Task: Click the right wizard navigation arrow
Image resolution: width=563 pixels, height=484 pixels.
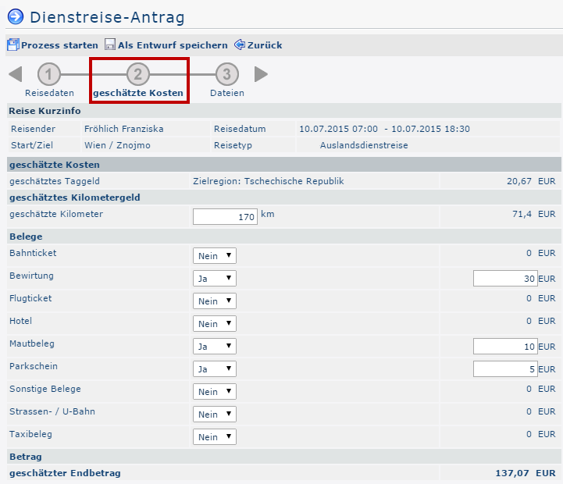Action: coord(261,74)
